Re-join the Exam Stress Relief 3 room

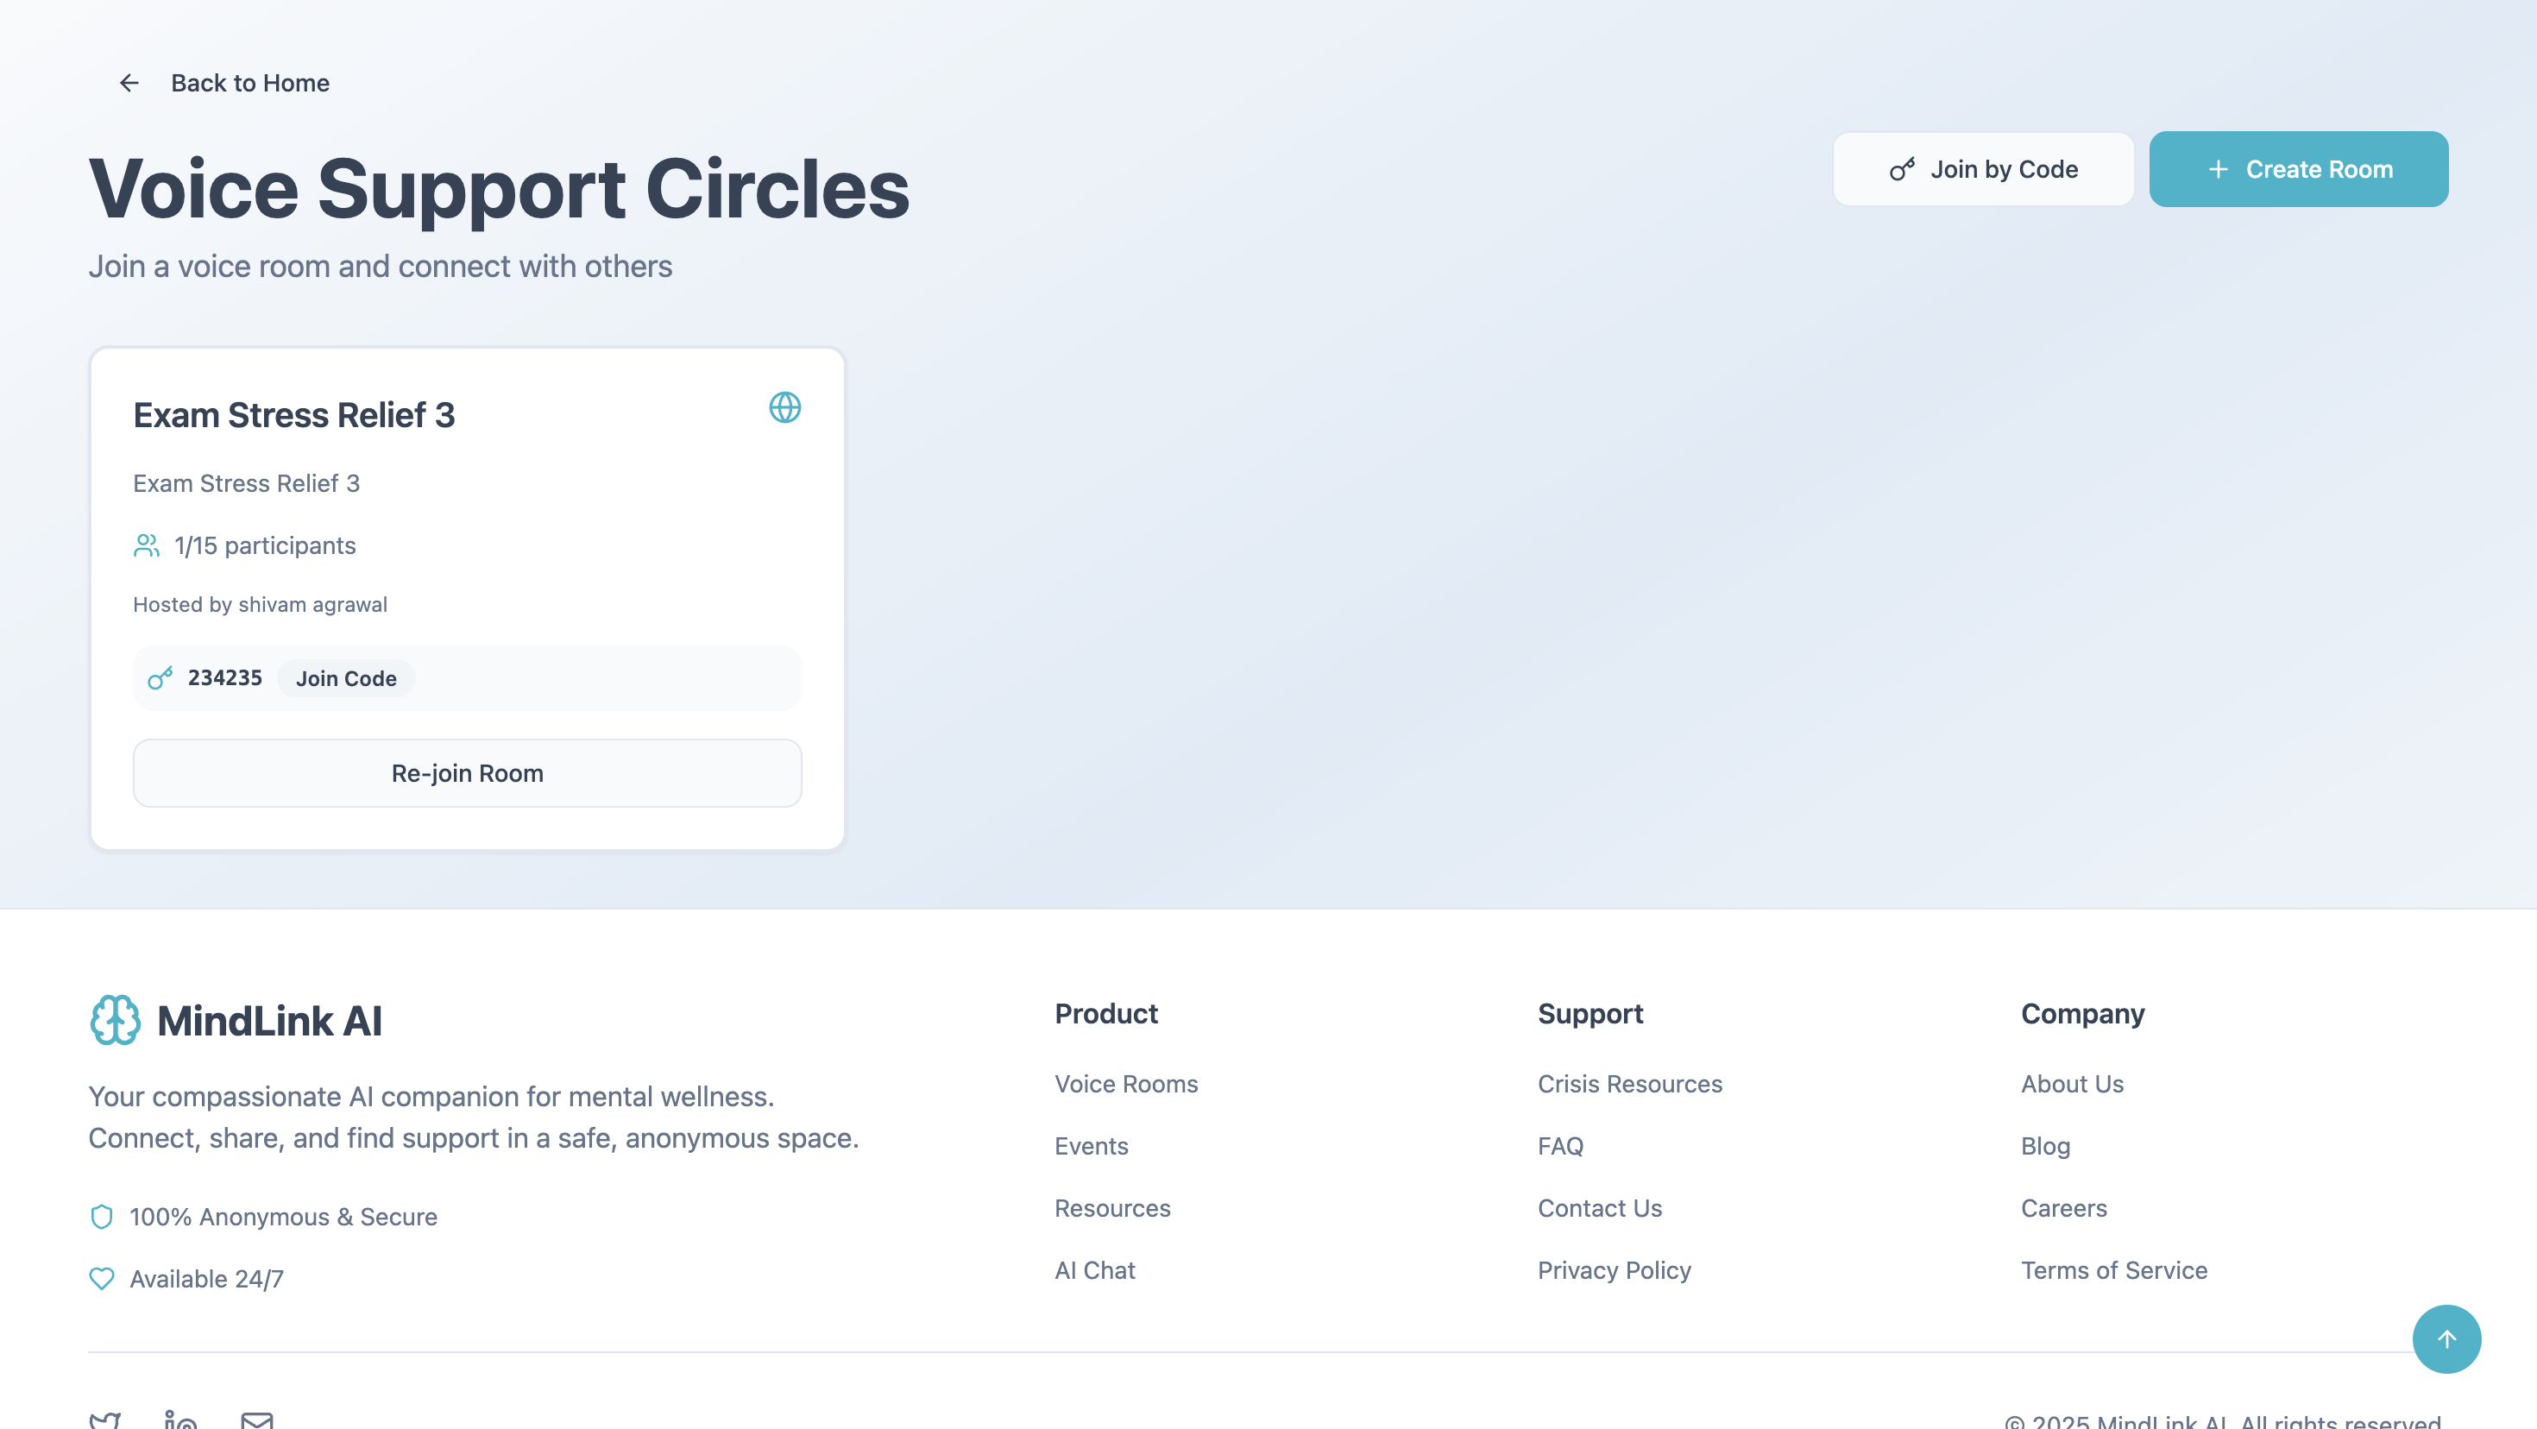tap(467, 773)
